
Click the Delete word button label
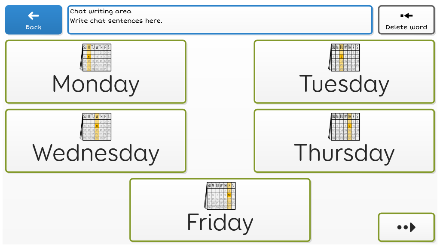[x=406, y=27]
